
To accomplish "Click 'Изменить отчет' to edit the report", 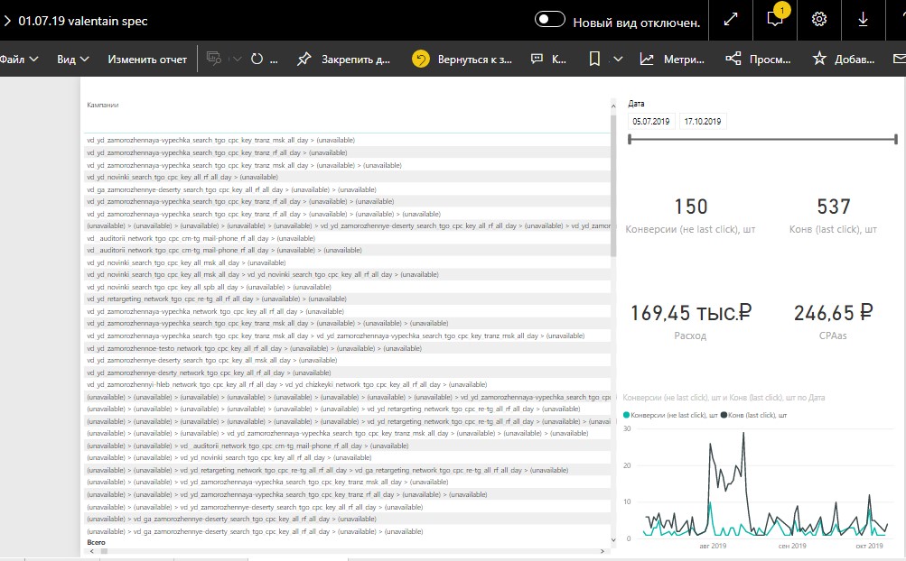I will click(x=147, y=59).
